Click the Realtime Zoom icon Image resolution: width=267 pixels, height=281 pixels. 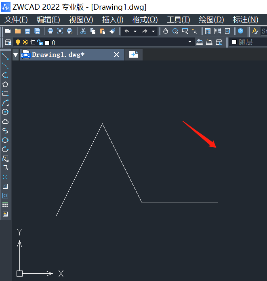pyautogui.click(x=175, y=31)
